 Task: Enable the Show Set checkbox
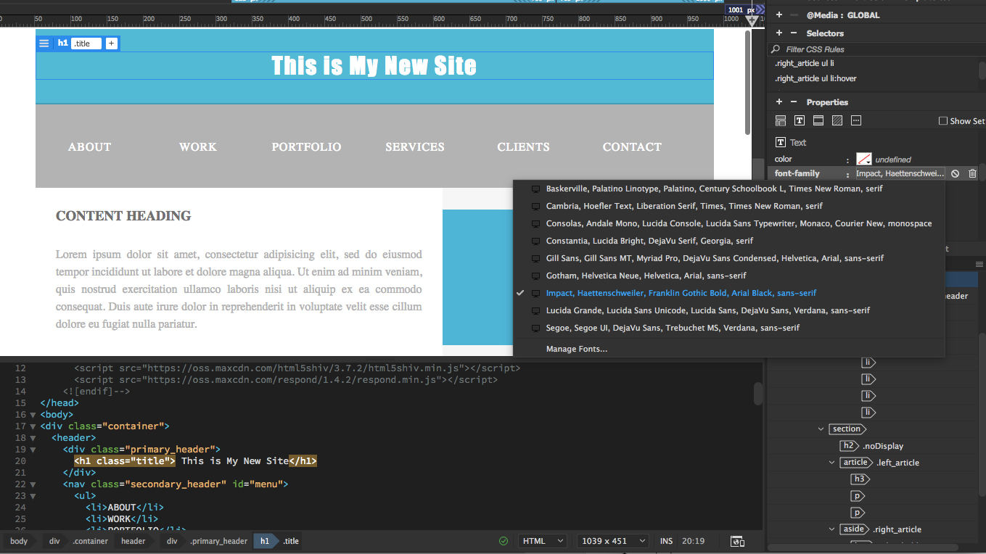[943, 121]
